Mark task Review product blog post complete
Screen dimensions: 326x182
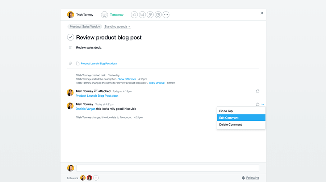(x=71, y=37)
